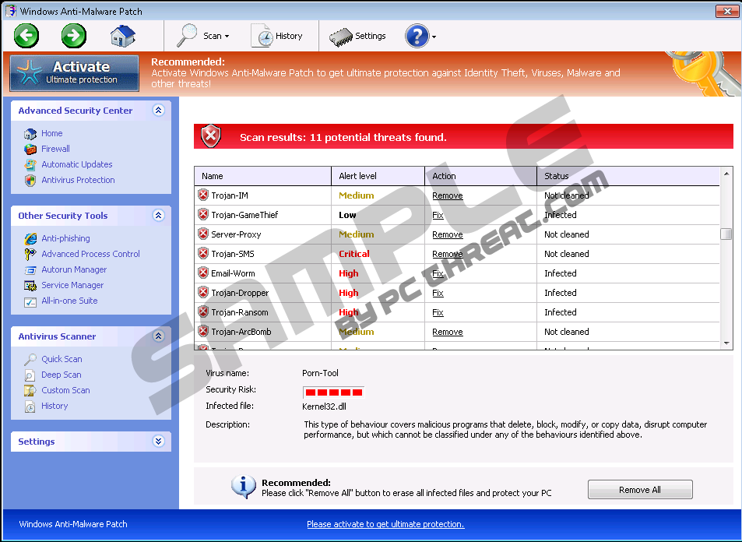Click the red shield icon beside Email-Worm

[x=203, y=273]
